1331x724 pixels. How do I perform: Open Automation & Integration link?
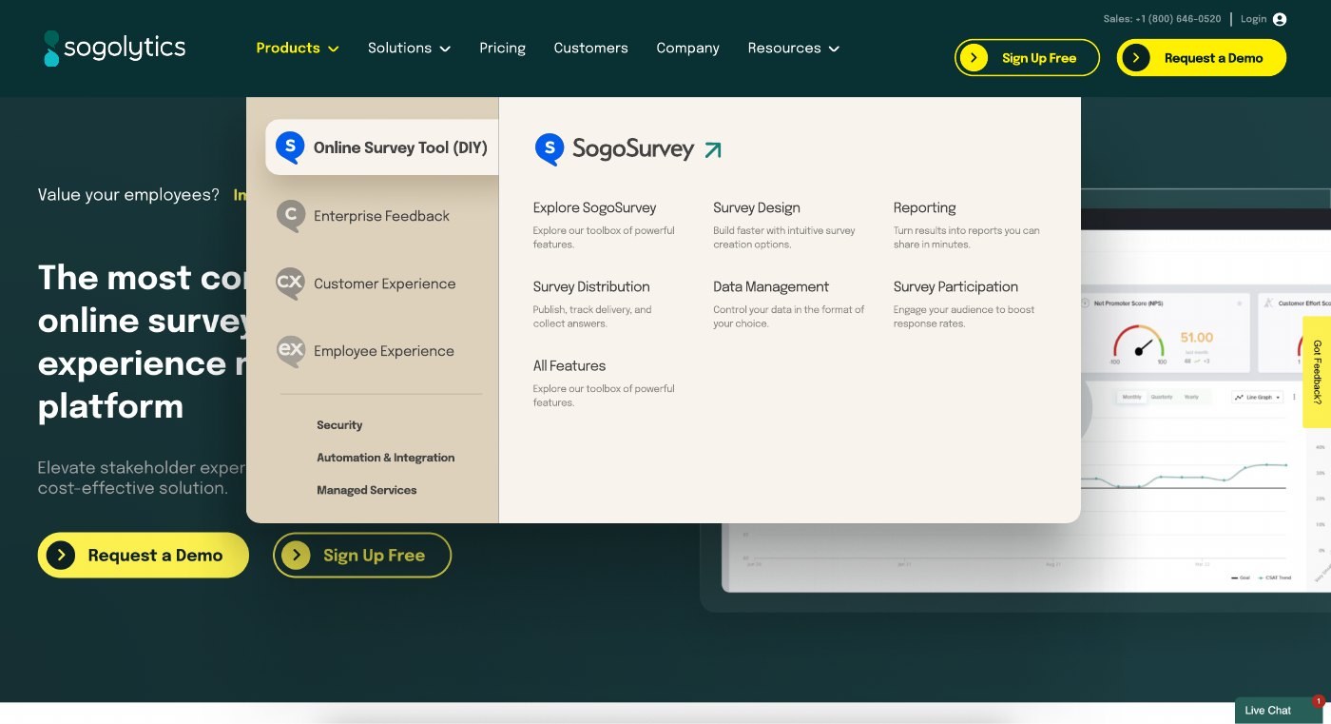click(x=385, y=458)
